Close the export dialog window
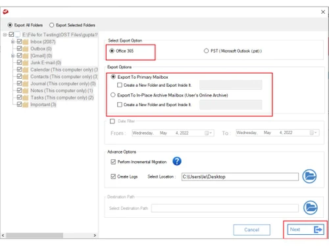 pos(323,12)
